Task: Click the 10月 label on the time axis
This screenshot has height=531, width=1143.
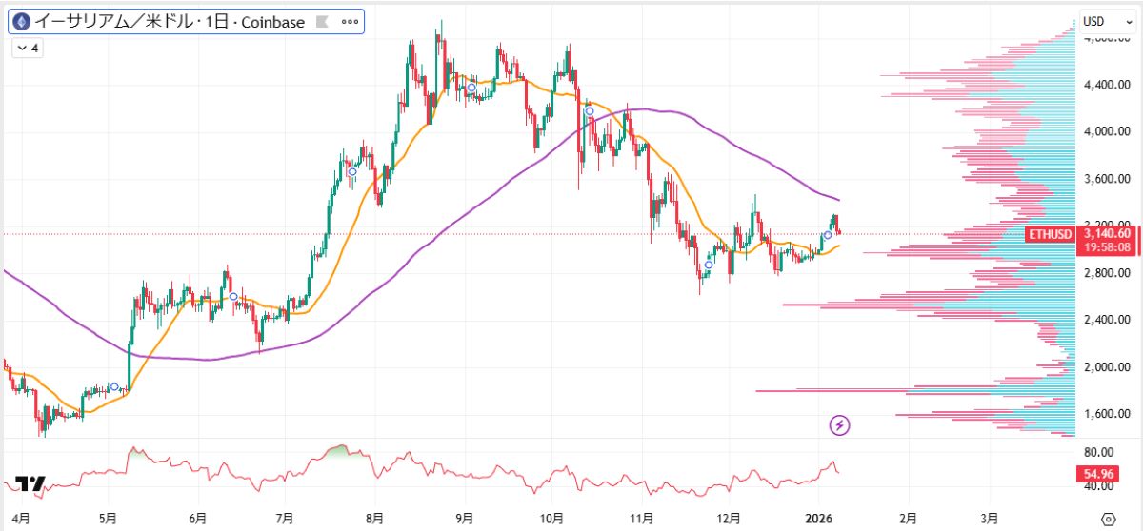Action: pos(552,519)
